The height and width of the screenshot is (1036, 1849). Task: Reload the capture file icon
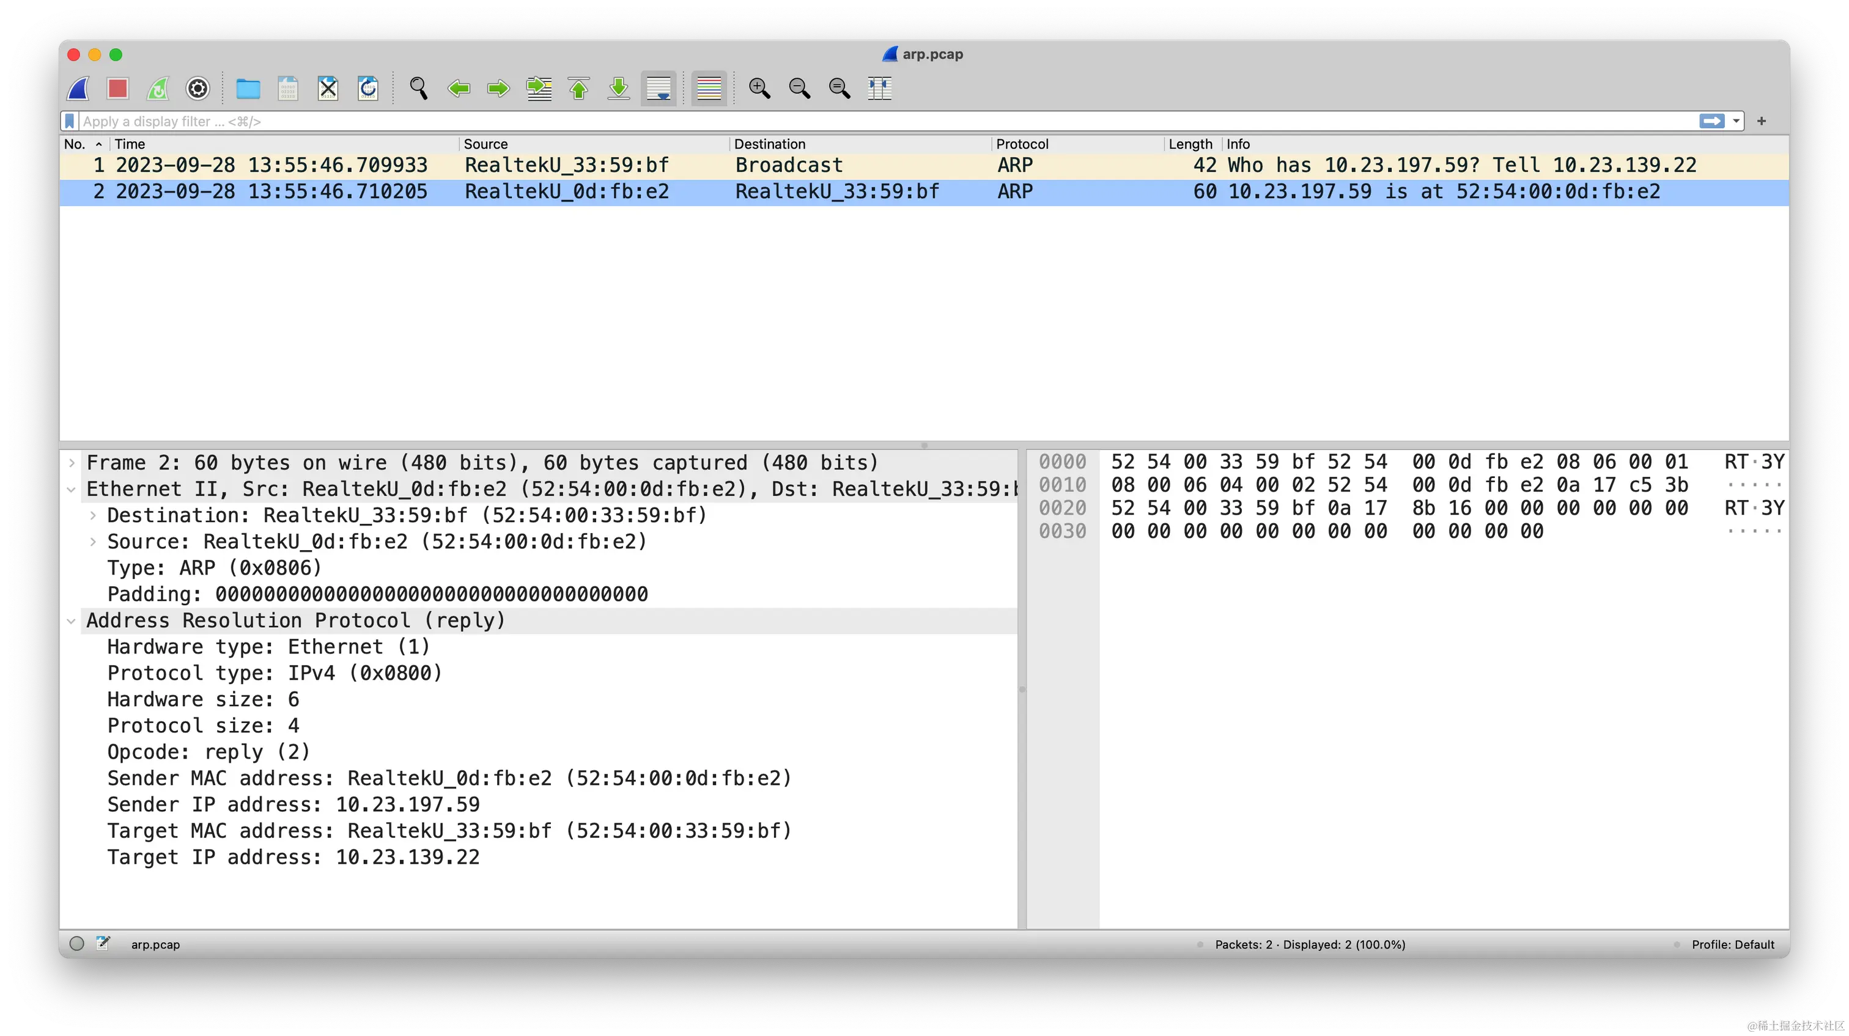pos(368,89)
